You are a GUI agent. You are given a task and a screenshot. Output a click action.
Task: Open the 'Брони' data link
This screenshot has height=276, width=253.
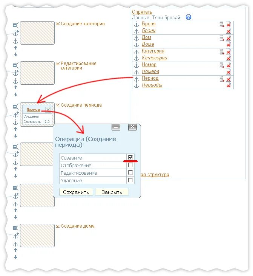click(149, 31)
